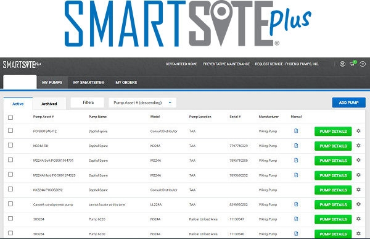Open manual document for Carotek consignment pump

click(x=296, y=204)
